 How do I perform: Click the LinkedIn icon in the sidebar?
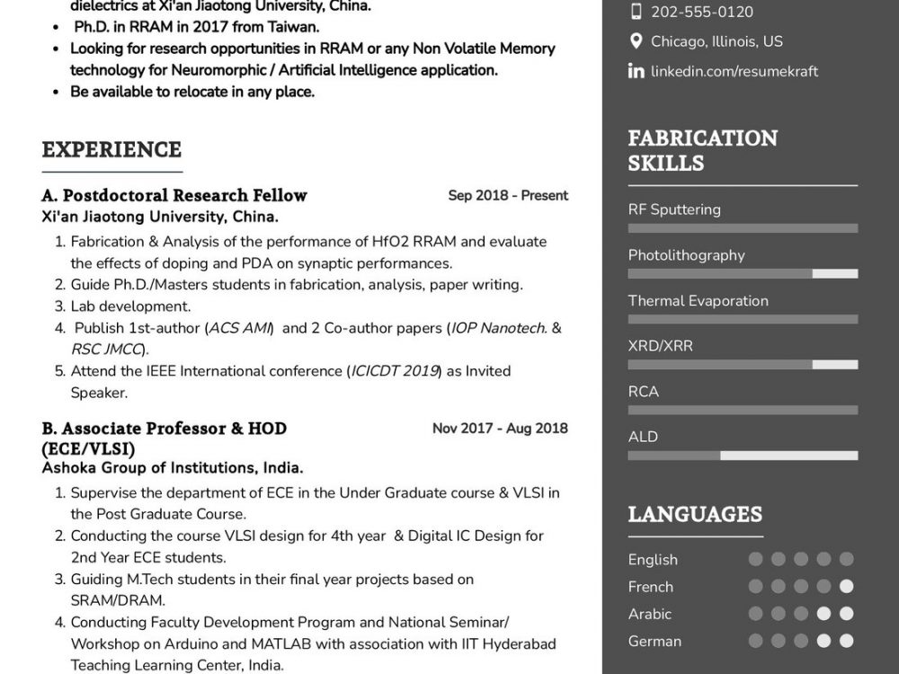point(636,70)
